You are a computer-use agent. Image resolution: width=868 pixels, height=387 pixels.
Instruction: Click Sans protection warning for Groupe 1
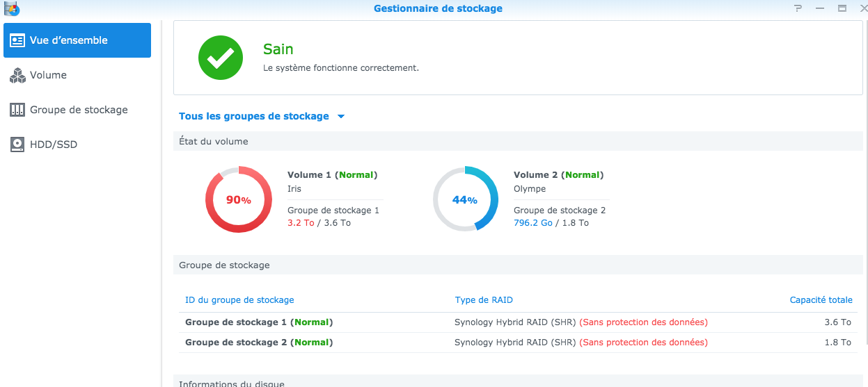tap(643, 322)
